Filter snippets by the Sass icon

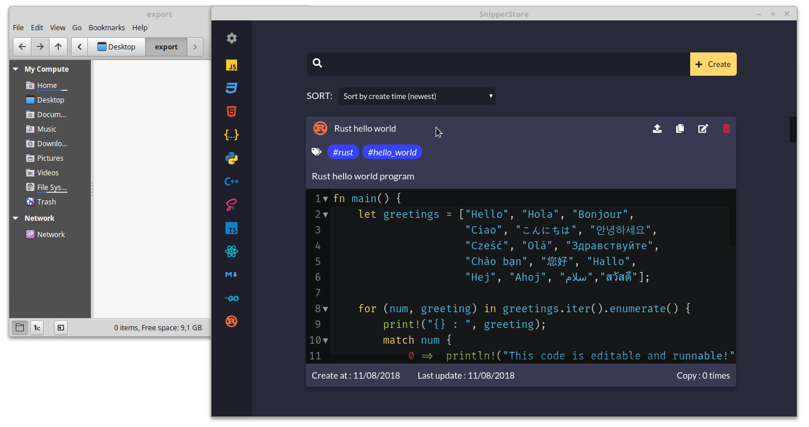[232, 205]
